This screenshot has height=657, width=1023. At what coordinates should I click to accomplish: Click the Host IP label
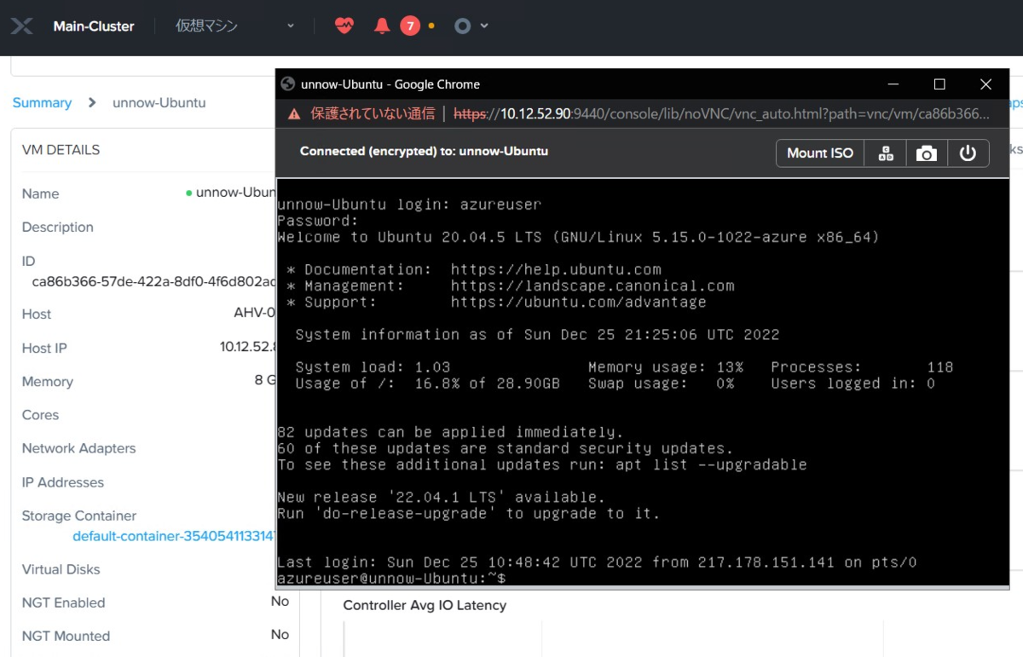[x=44, y=348]
